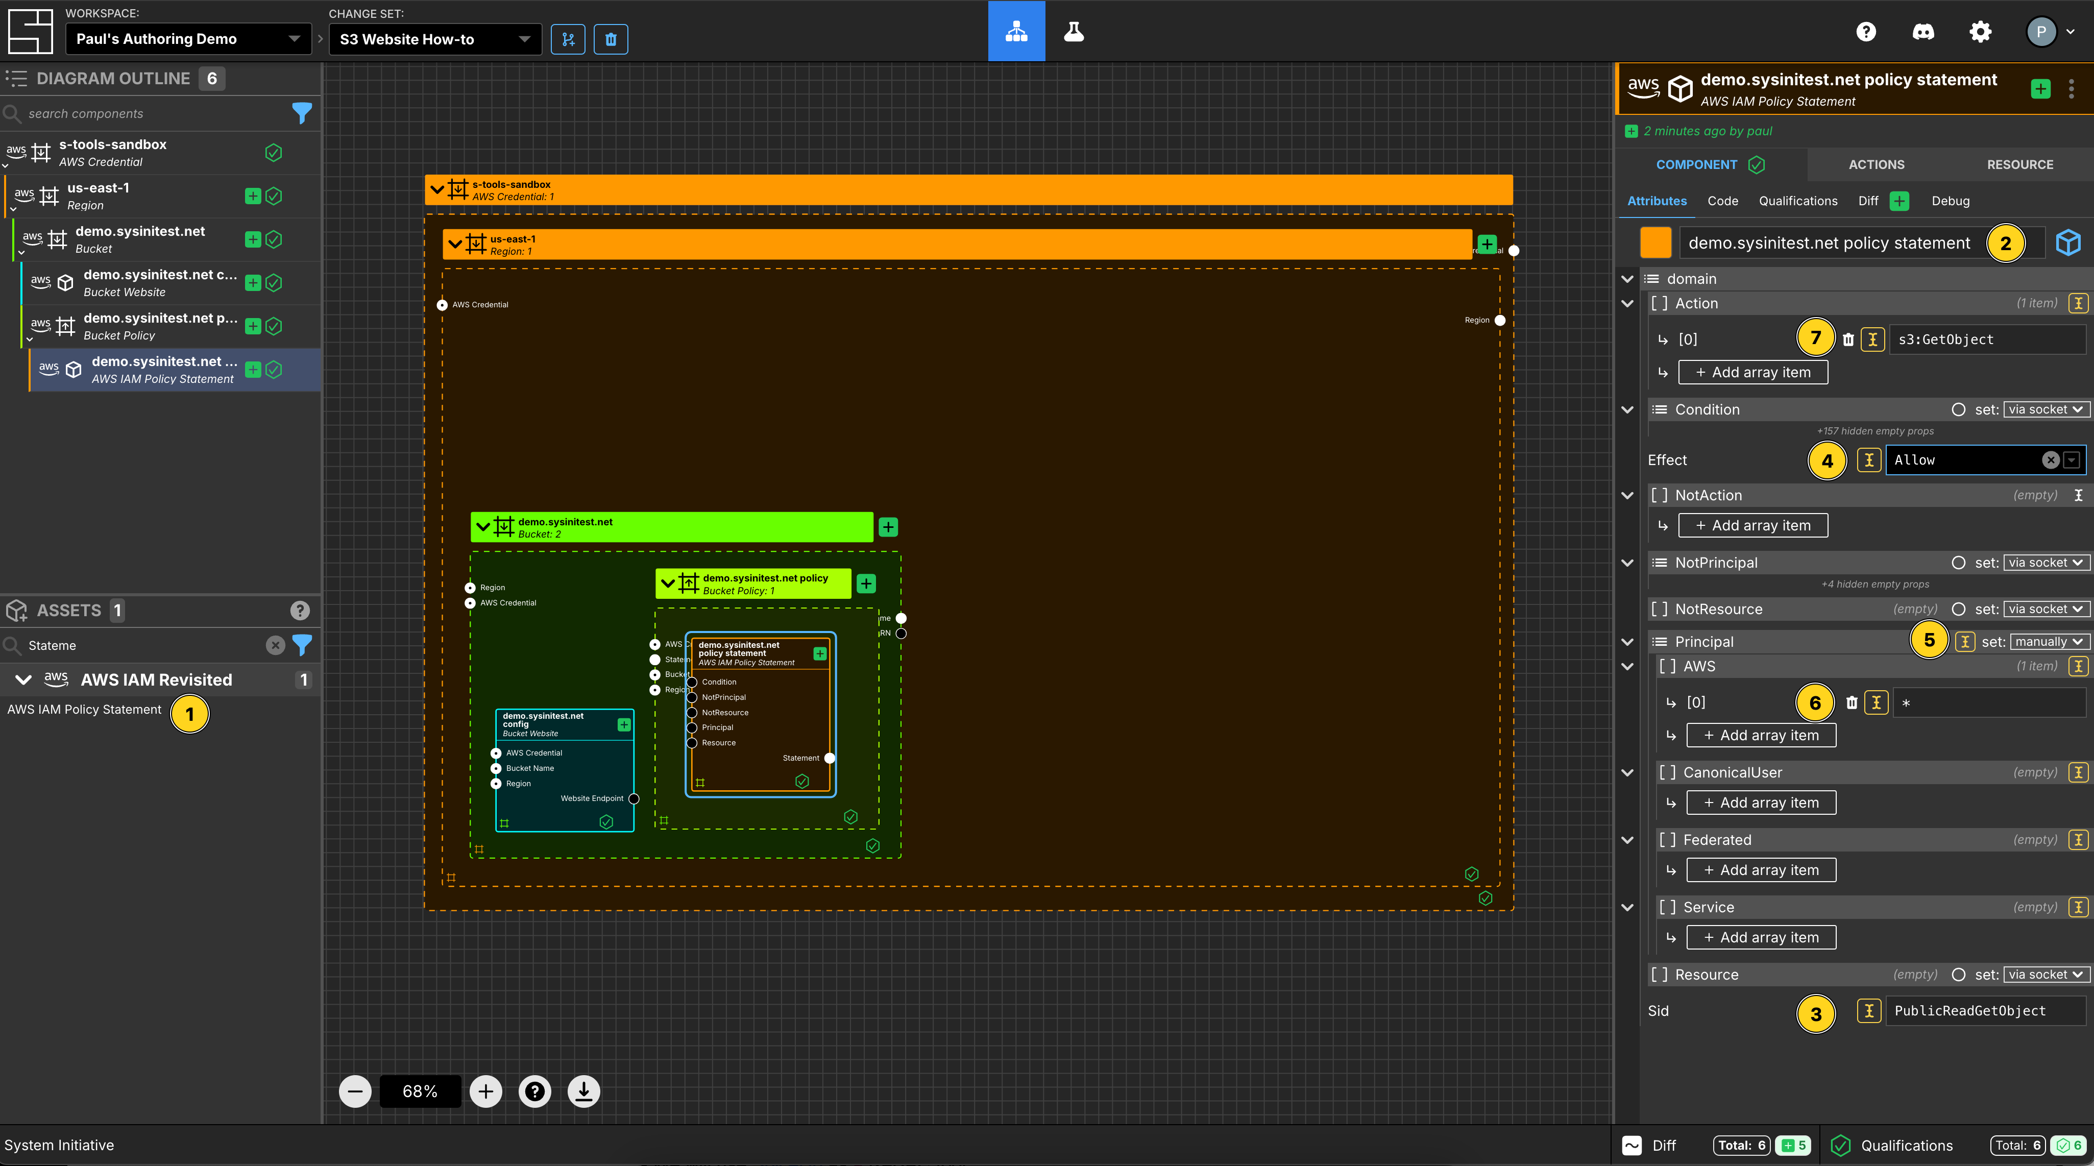Switch to the Customize beaker icon

[x=1074, y=32]
